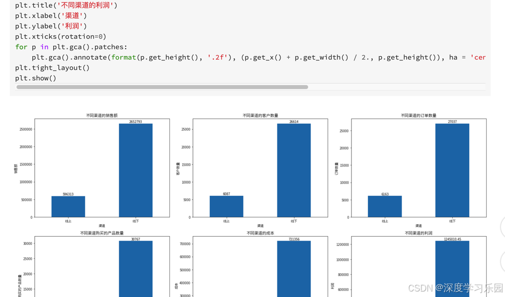Click the 6087 value label
Screen dimensions: 505x297
[x=227, y=194]
